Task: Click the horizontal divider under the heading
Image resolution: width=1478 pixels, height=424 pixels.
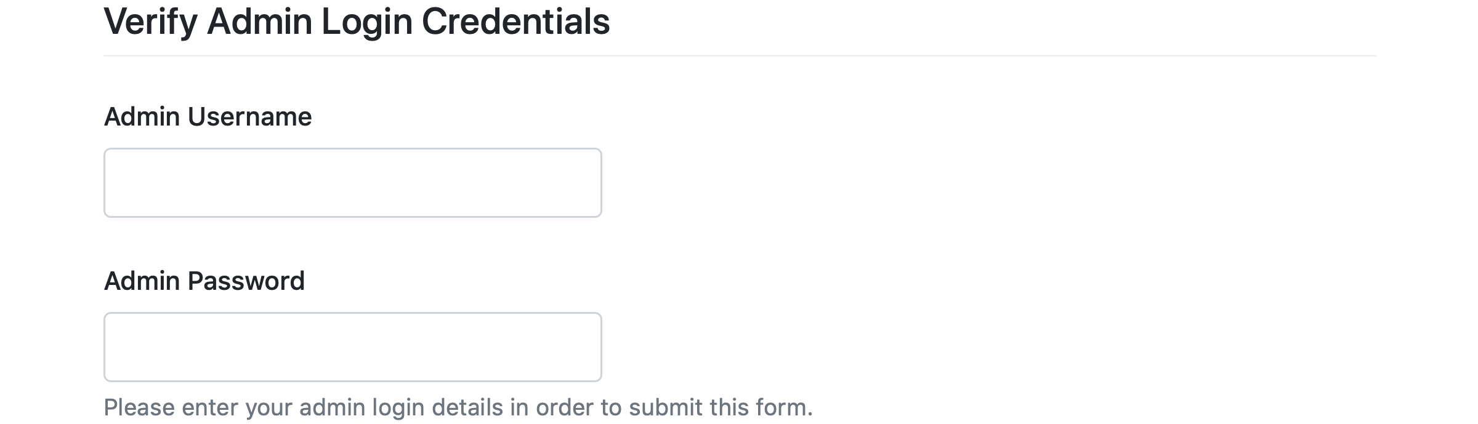Action: [739, 56]
